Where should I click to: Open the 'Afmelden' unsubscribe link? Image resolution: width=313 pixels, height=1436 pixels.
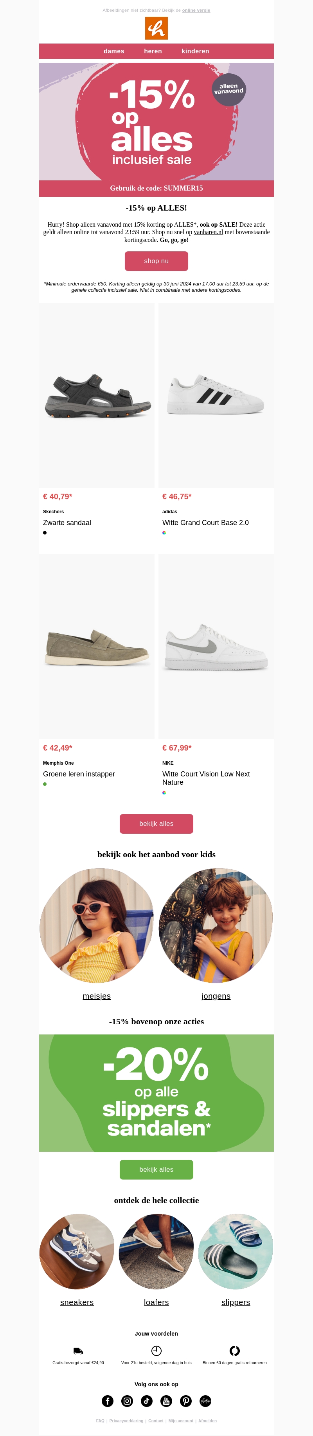(x=207, y=1420)
